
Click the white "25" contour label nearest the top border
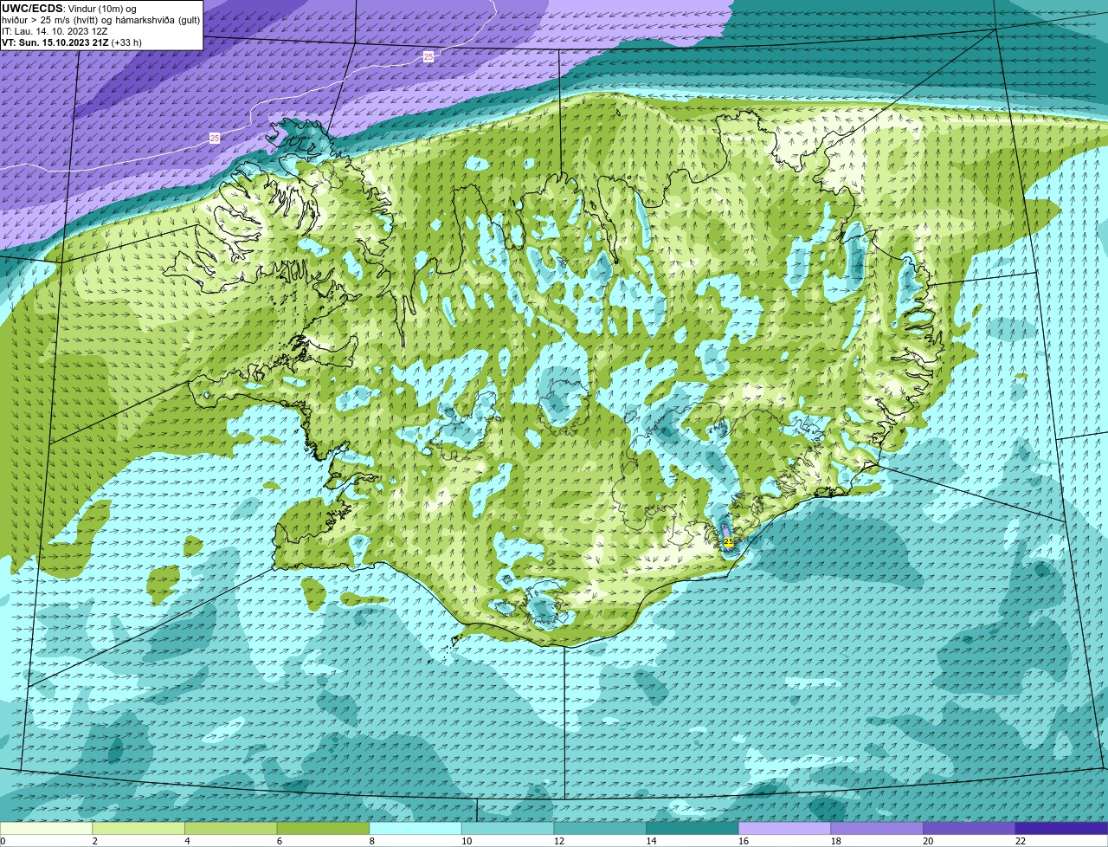pyautogui.click(x=428, y=56)
